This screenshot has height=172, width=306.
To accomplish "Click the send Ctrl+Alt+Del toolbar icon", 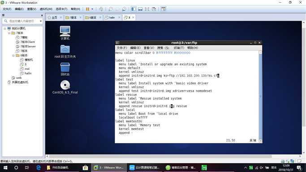I will 101,9.
